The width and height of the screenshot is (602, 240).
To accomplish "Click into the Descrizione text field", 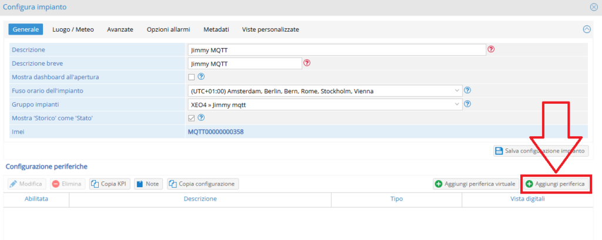I will coord(336,50).
